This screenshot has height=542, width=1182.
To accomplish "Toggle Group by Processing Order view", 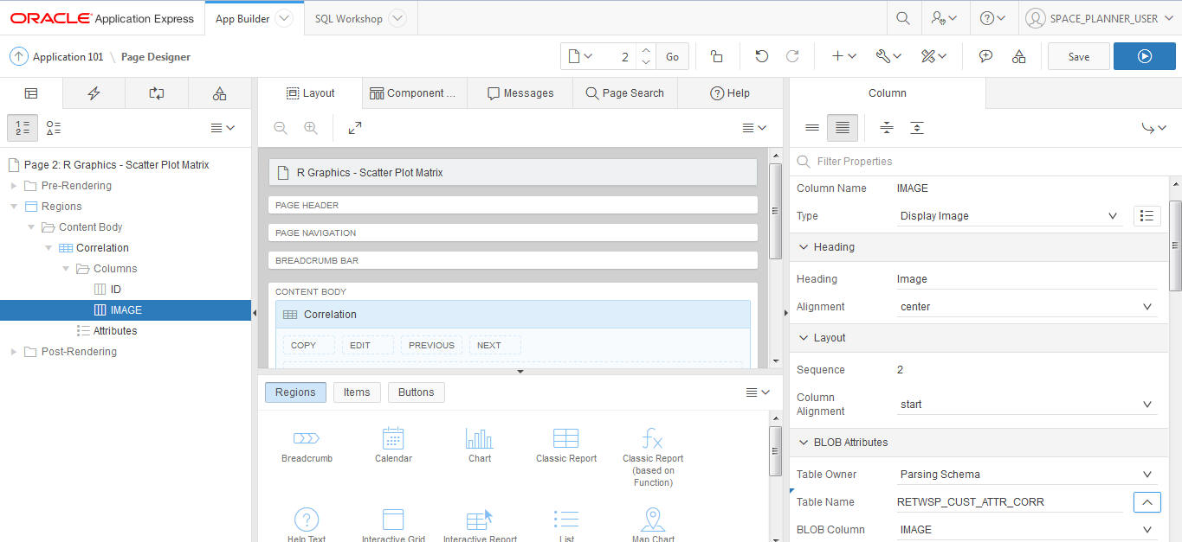I will tap(23, 128).
